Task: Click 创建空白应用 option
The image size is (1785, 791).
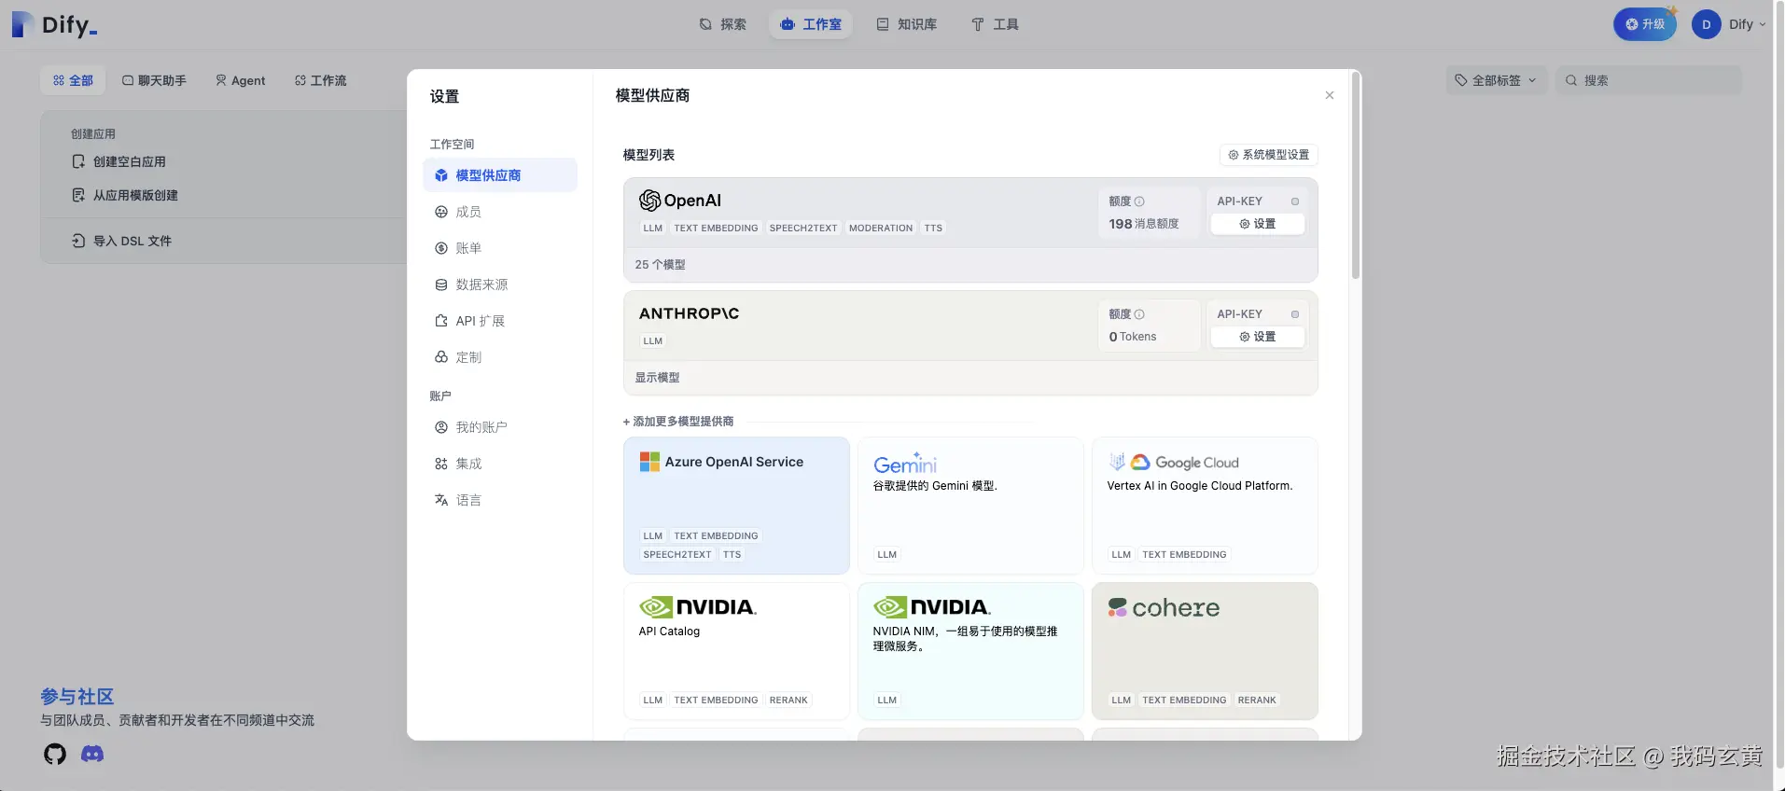Action: coord(119,161)
